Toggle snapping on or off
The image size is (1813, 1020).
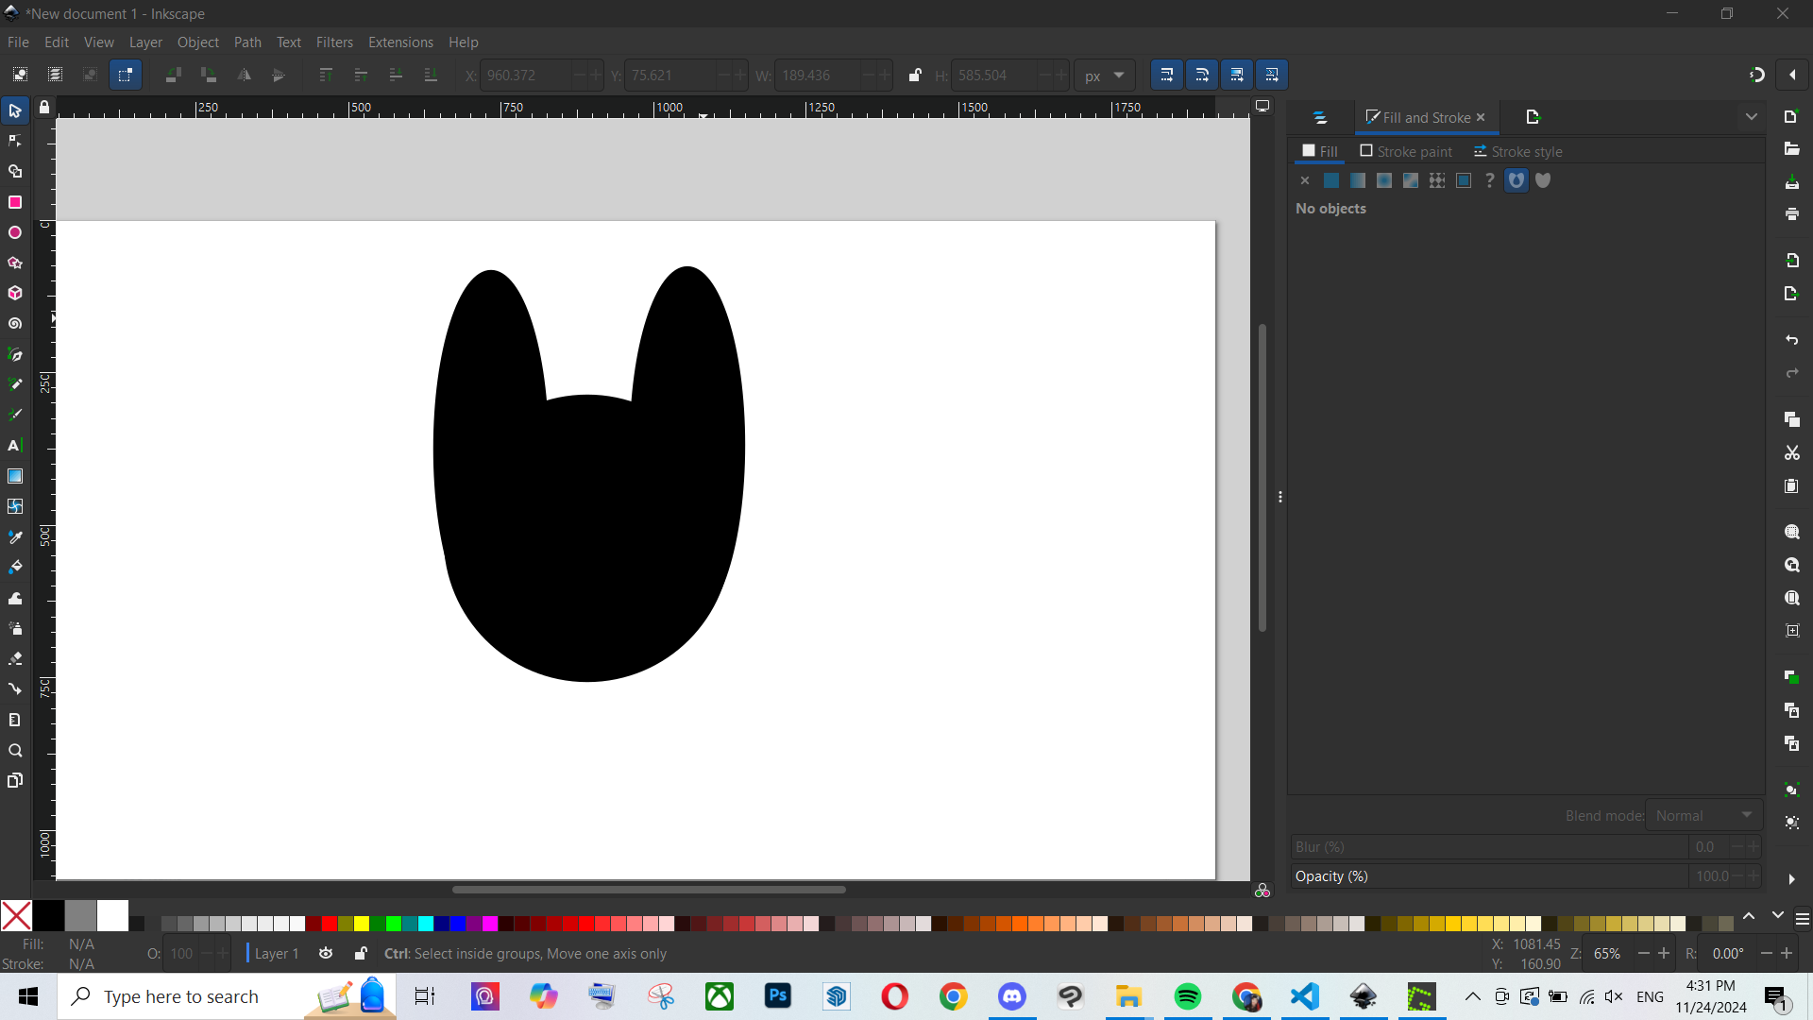(x=1756, y=75)
